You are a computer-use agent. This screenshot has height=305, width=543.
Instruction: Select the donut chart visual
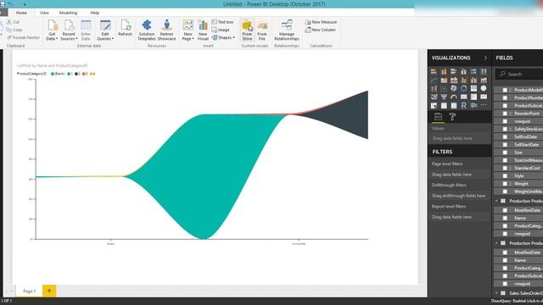coord(464,88)
